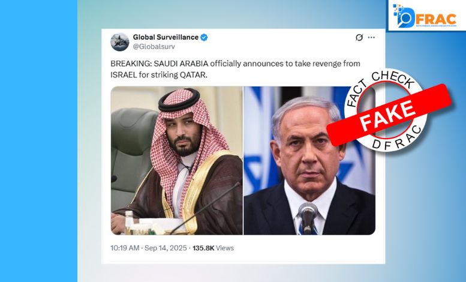Click the Sep 14, 2025 date
Image resolution: width=466 pixels, height=282 pixels.
point(166,248)
